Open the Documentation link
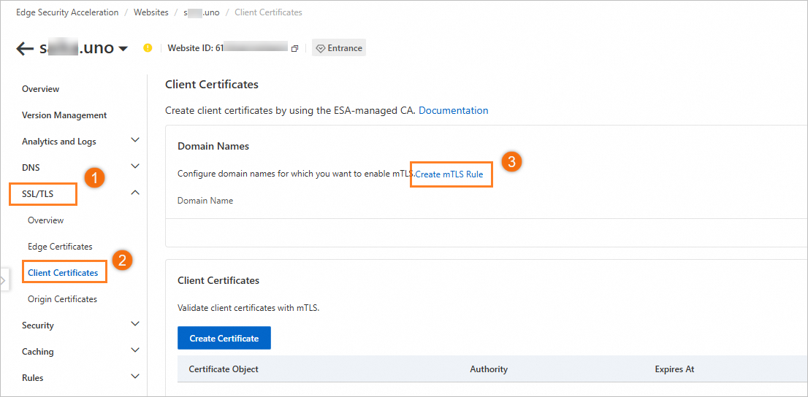Image resolution: width=808 pixels, height=397 pixels. 453,111
